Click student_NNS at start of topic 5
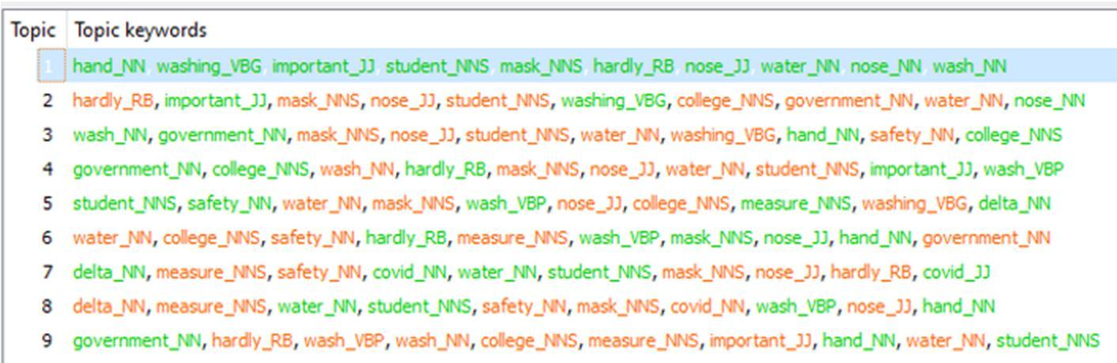Viewport: 1117px width, 363px height. tap(125, 204)
